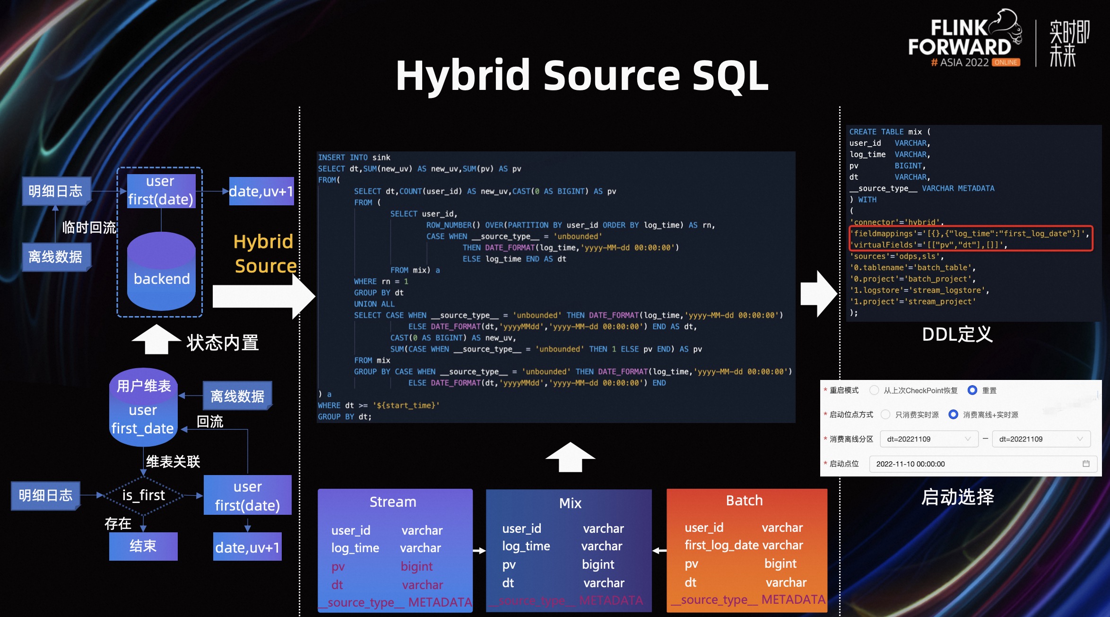The image size is (1110, 617).
Task: Open the first dt=20221109 partition dropdown
Action: tap(928, 439)
